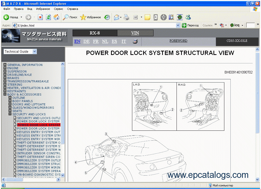Click the page icon in the address bar

click(15, 25)
